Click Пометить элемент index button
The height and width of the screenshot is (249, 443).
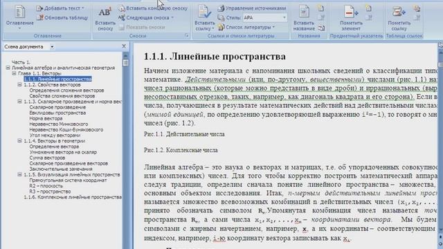[x=351, y=19]
